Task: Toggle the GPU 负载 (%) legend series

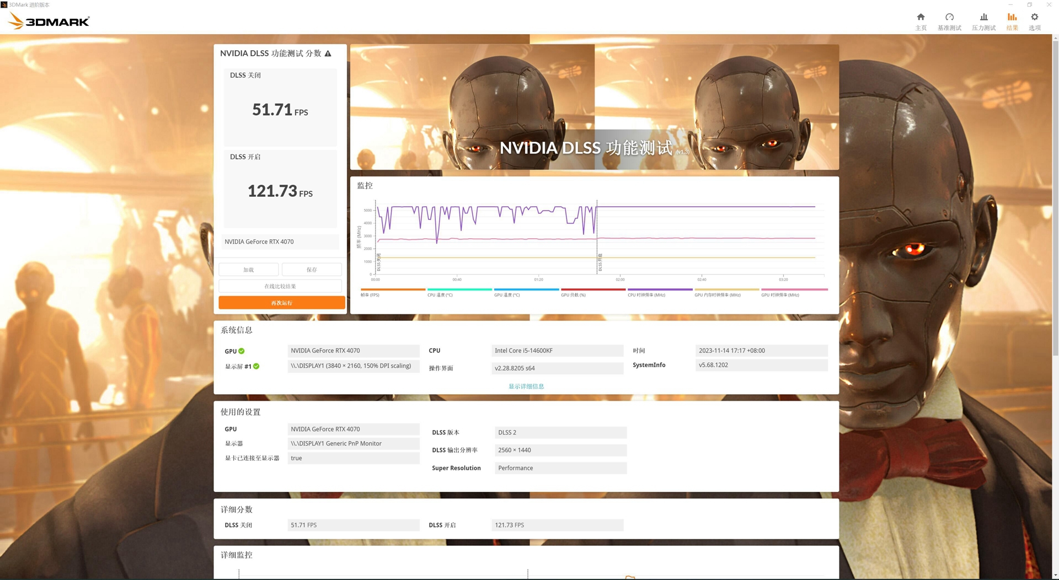Action: (x=573, y=295)
